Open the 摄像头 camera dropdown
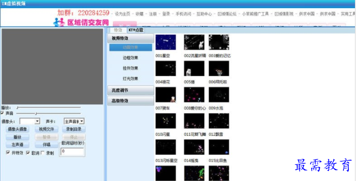Image resolution: width=356 pixels, height=181 pixels. (30, 121)
